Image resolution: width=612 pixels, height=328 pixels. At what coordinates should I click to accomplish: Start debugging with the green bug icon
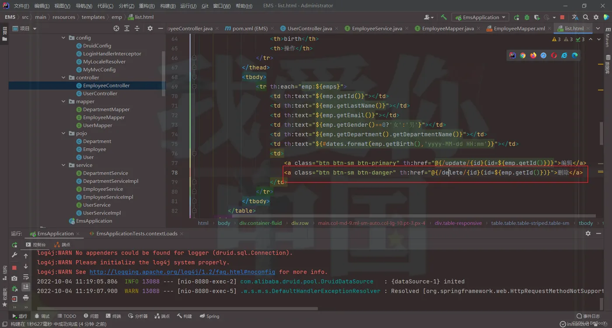click(x=527, y=17)
